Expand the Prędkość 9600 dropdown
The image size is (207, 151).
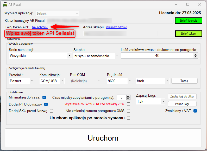click(x=130, y=81)
